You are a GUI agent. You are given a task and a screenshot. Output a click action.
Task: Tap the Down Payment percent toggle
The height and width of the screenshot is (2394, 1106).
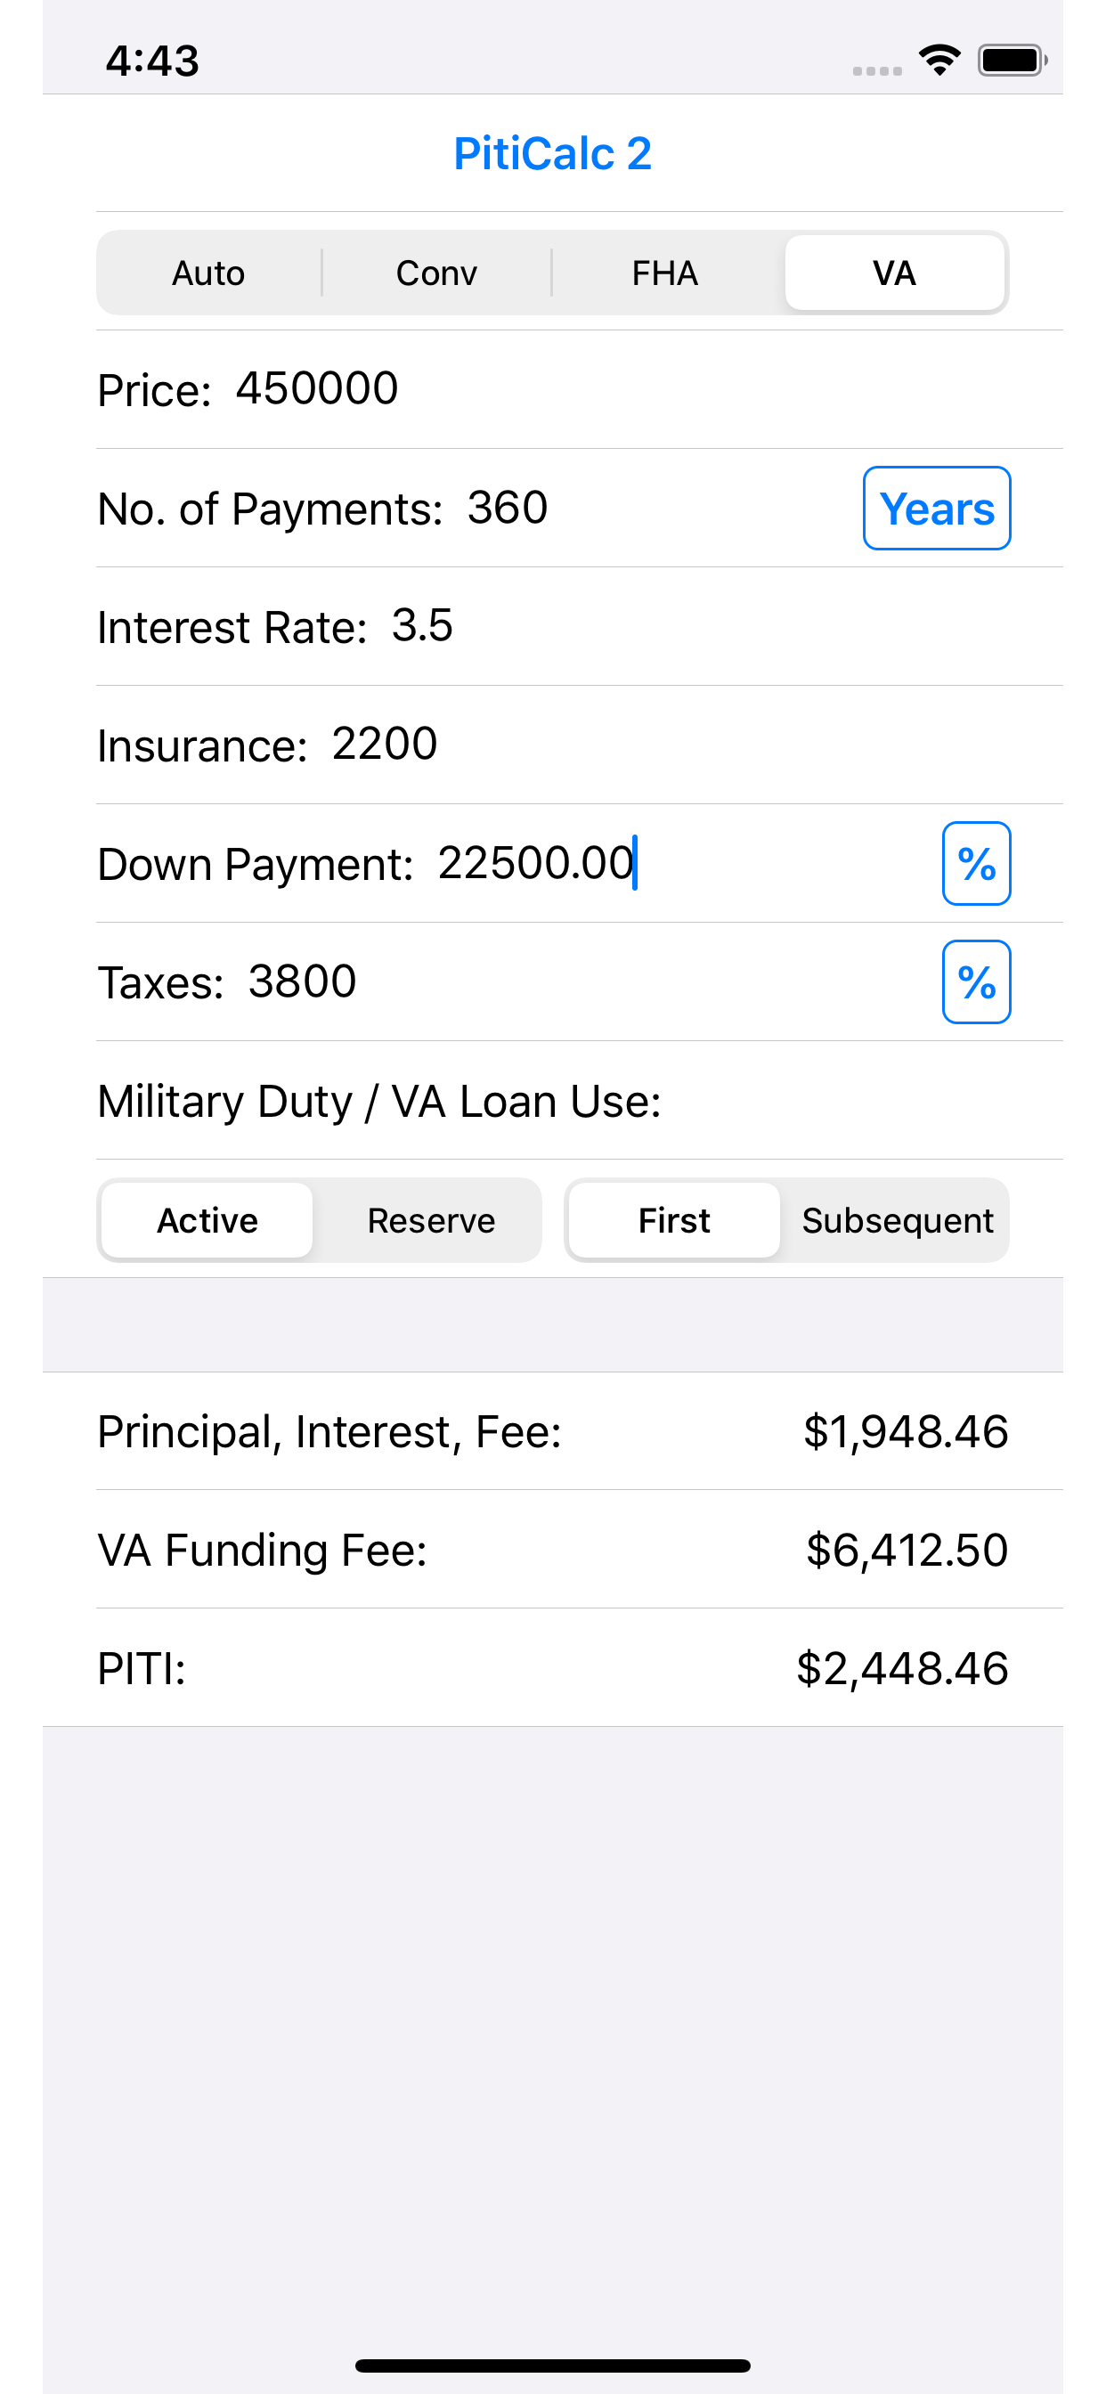(x=976, y=863)
